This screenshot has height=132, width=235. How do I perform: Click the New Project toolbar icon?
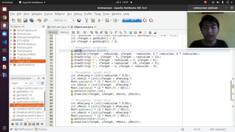(x=19, y=21)
